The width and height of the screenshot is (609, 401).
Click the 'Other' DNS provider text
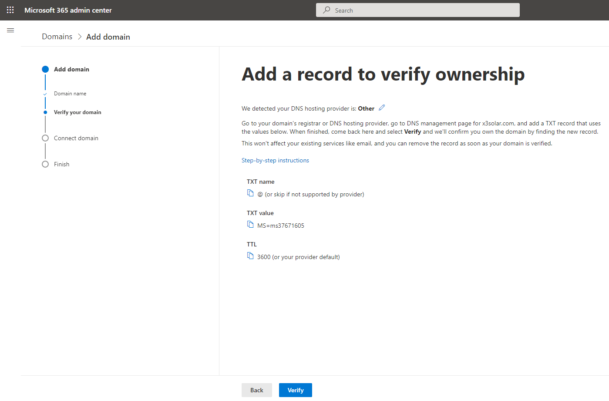click(x=366, y=108)
